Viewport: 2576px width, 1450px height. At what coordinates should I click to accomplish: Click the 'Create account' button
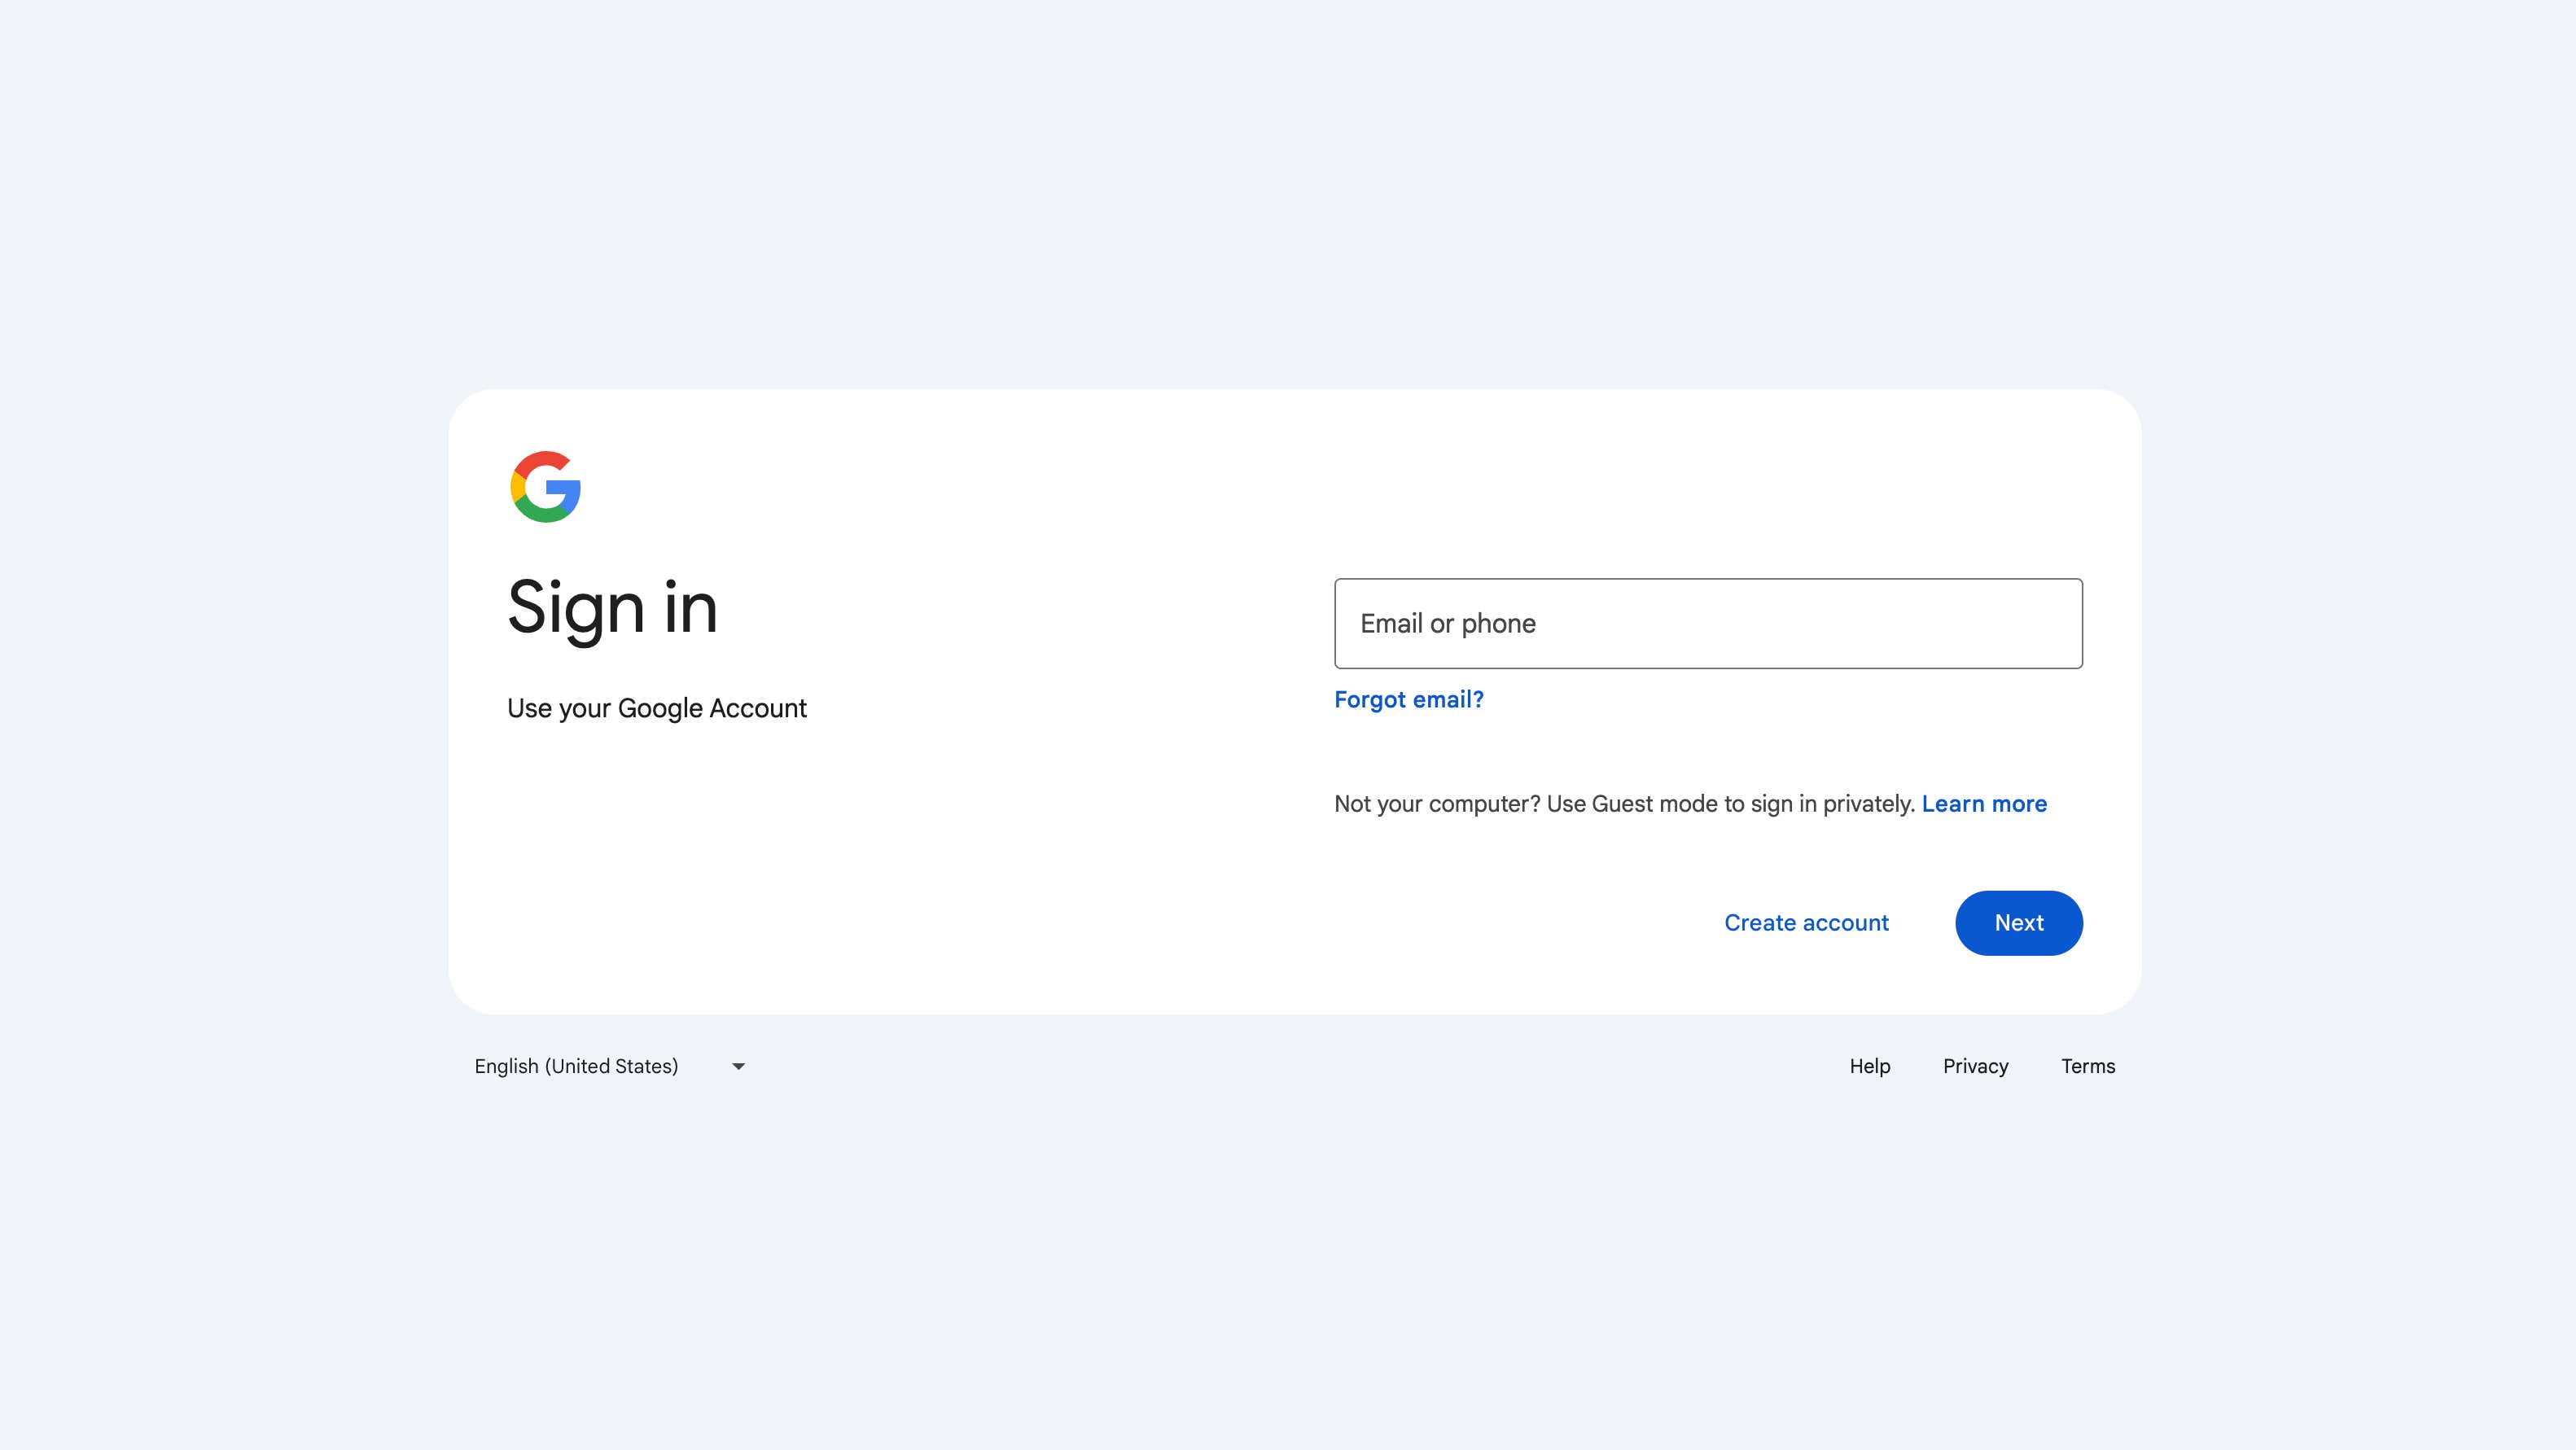pos(1807,922)
